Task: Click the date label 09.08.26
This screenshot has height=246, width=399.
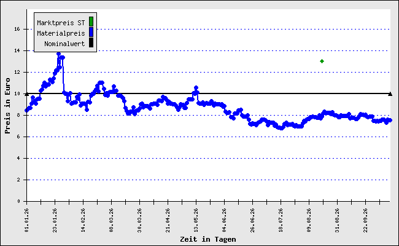Action: click(309, 220)
